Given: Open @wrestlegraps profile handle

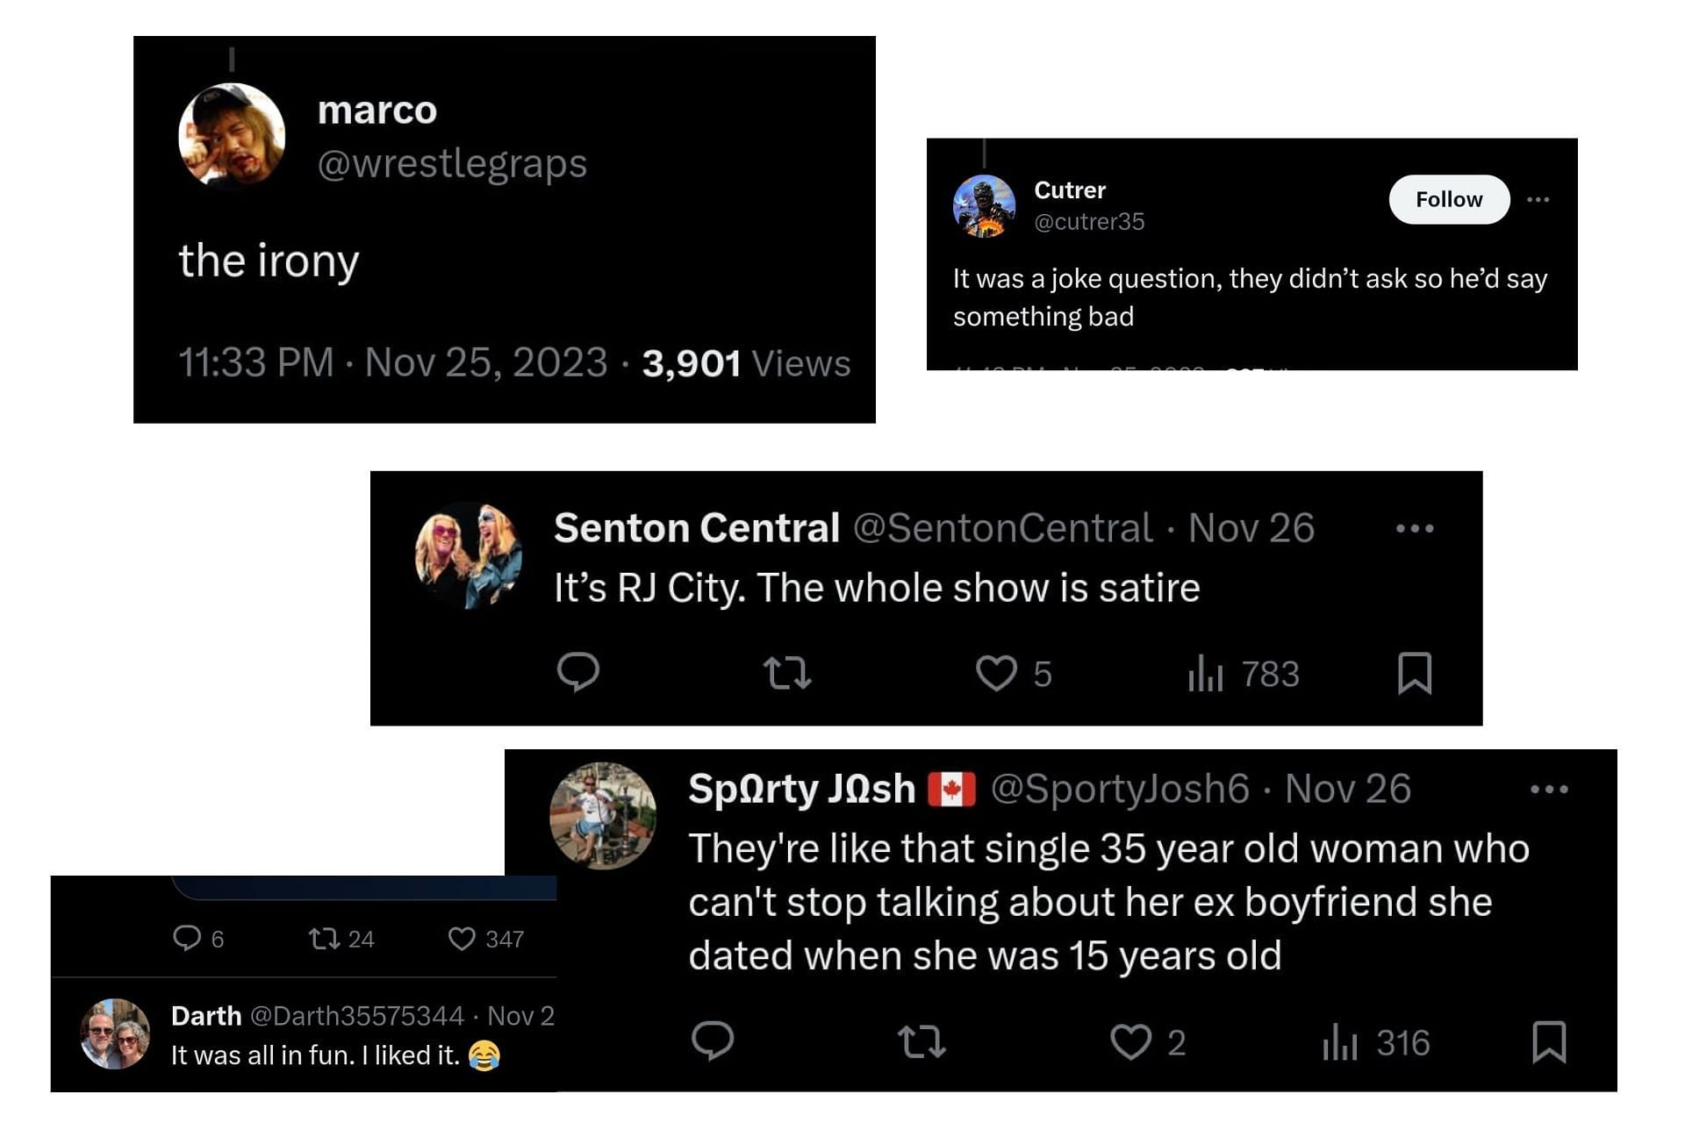Looking at the screenshot, I should pos(451,163).
